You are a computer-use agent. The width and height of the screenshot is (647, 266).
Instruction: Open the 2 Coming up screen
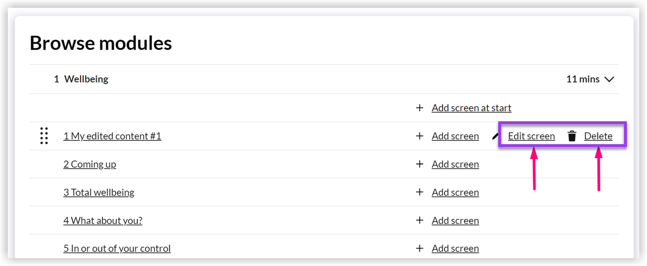pos(89,164)
